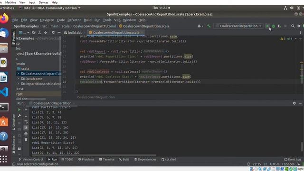The width and height of the screenshot is (304, 171).
Task: Open the sbt shell tool window
Action: (169, 160)
